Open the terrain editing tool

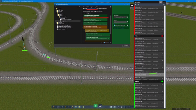click(100, 106)
